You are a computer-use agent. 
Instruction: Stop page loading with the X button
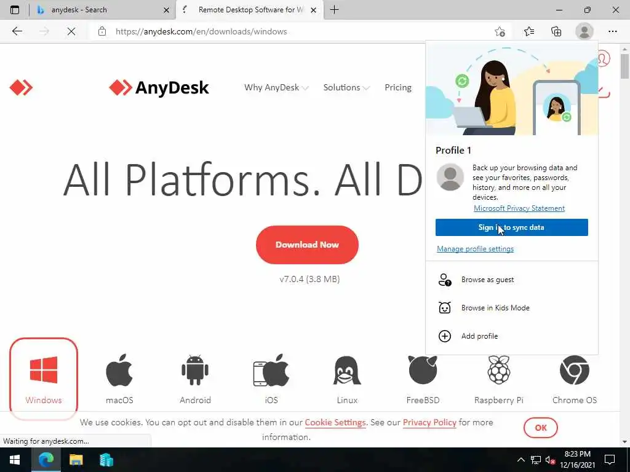(71, 31)
